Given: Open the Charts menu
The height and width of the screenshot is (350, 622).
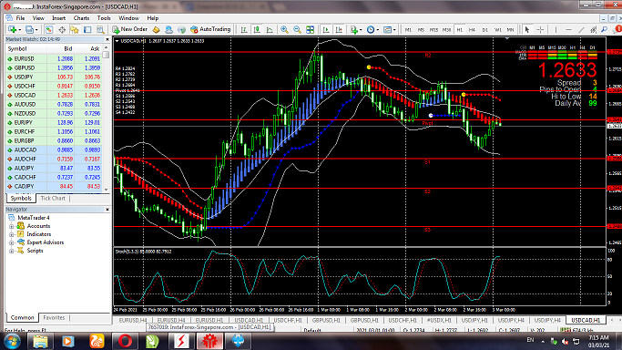Looking at the screenshot, I should (81, 18).
